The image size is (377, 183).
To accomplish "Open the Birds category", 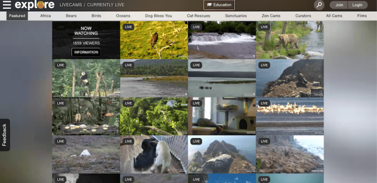I will click(x=96, y=16).
